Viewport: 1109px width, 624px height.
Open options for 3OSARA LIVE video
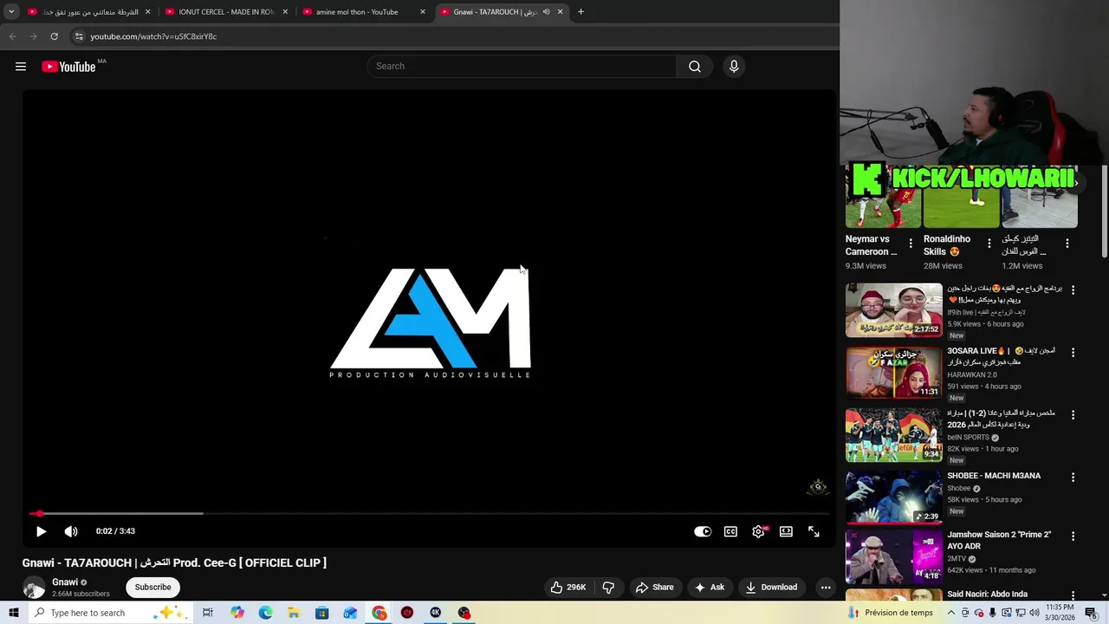1073,353
